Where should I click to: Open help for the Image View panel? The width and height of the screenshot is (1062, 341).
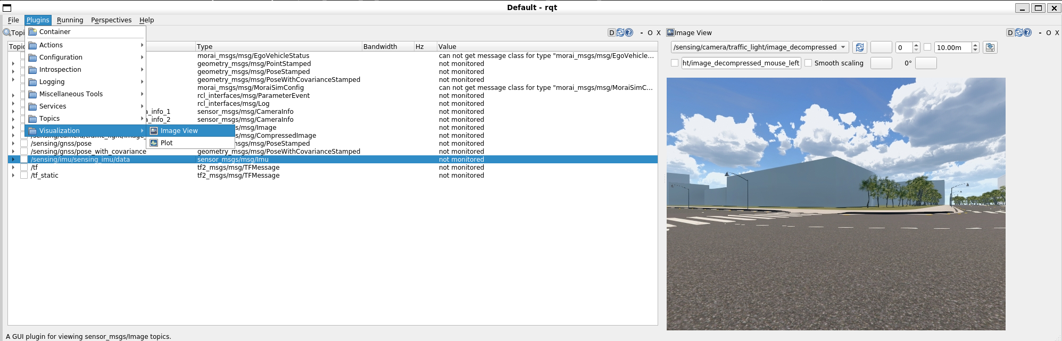click(1027, 32)
